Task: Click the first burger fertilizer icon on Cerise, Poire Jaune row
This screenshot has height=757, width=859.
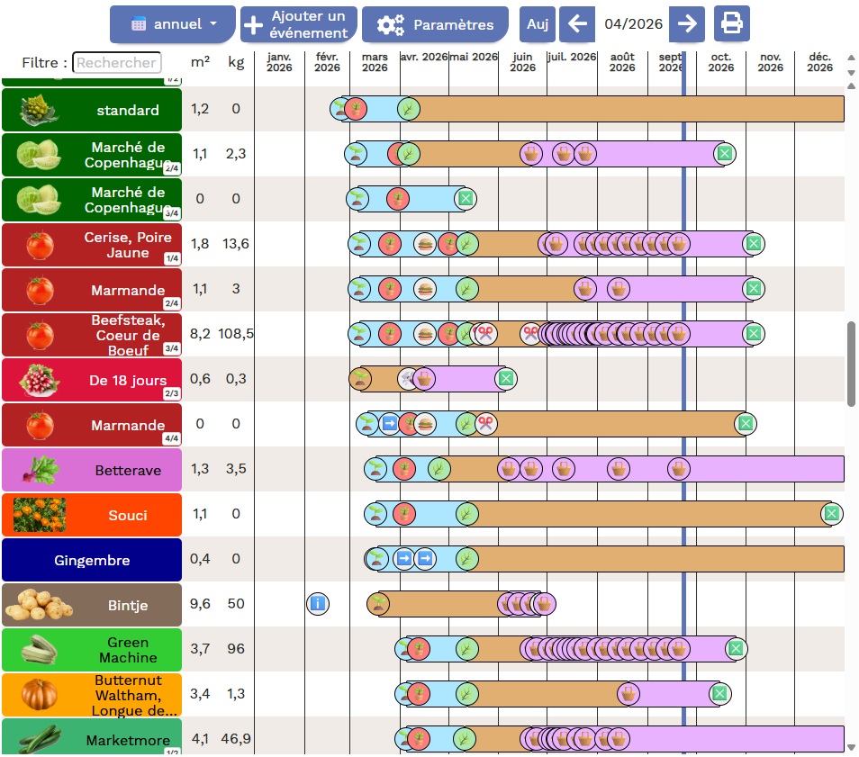Action: 425,244
